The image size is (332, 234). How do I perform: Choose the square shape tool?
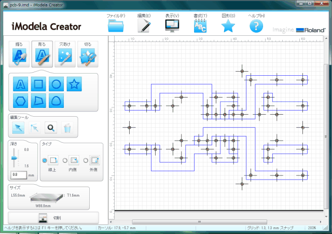click(38, 84)
